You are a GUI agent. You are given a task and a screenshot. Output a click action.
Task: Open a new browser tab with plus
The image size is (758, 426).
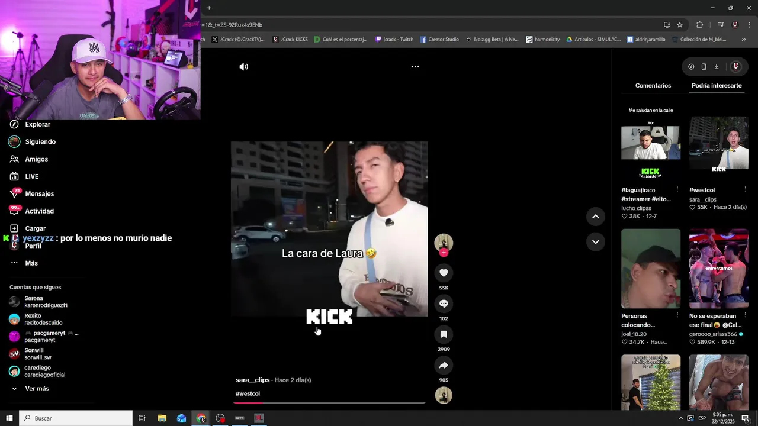pos(209,8)
